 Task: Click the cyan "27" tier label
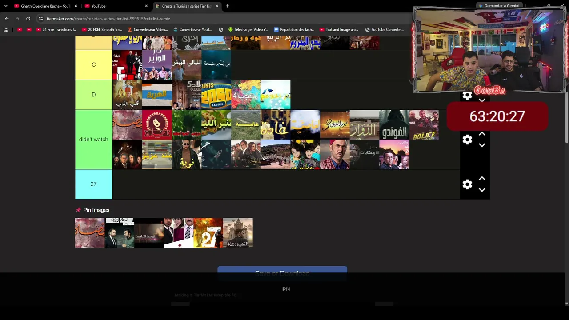click(x=93, y=184)
